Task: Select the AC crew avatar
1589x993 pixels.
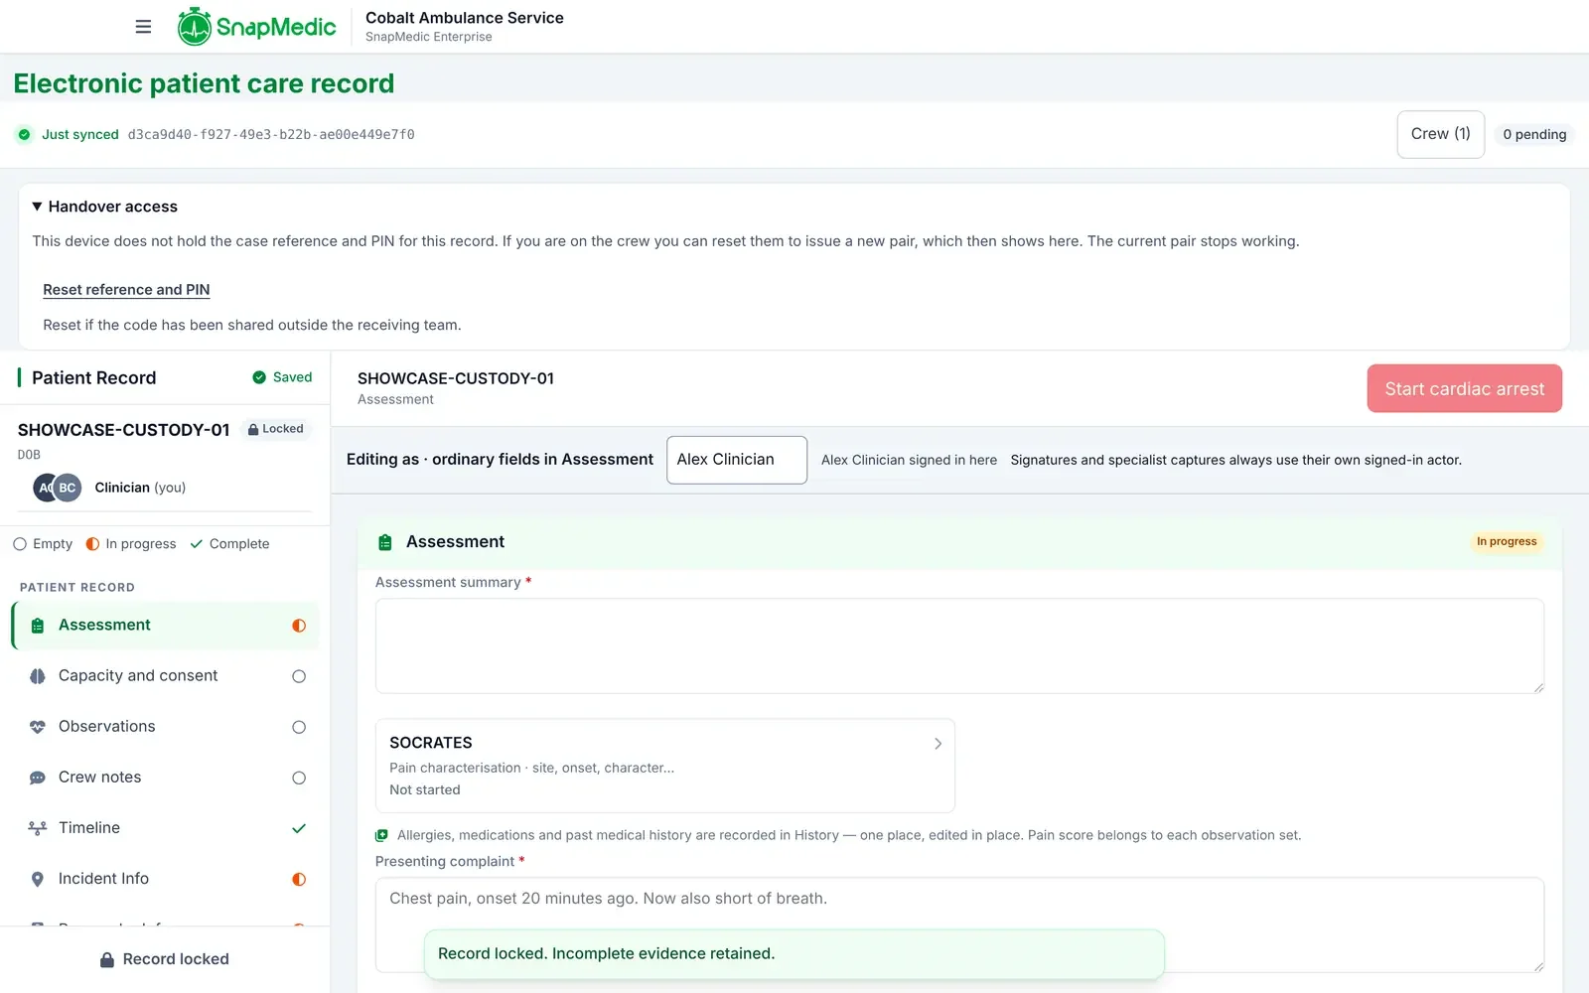Action: [x=45, y=488]
